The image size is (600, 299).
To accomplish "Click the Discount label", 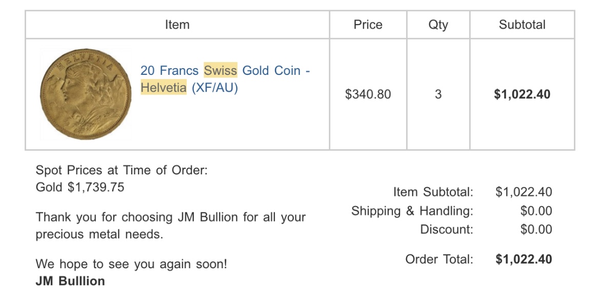I will pos(446,229).
